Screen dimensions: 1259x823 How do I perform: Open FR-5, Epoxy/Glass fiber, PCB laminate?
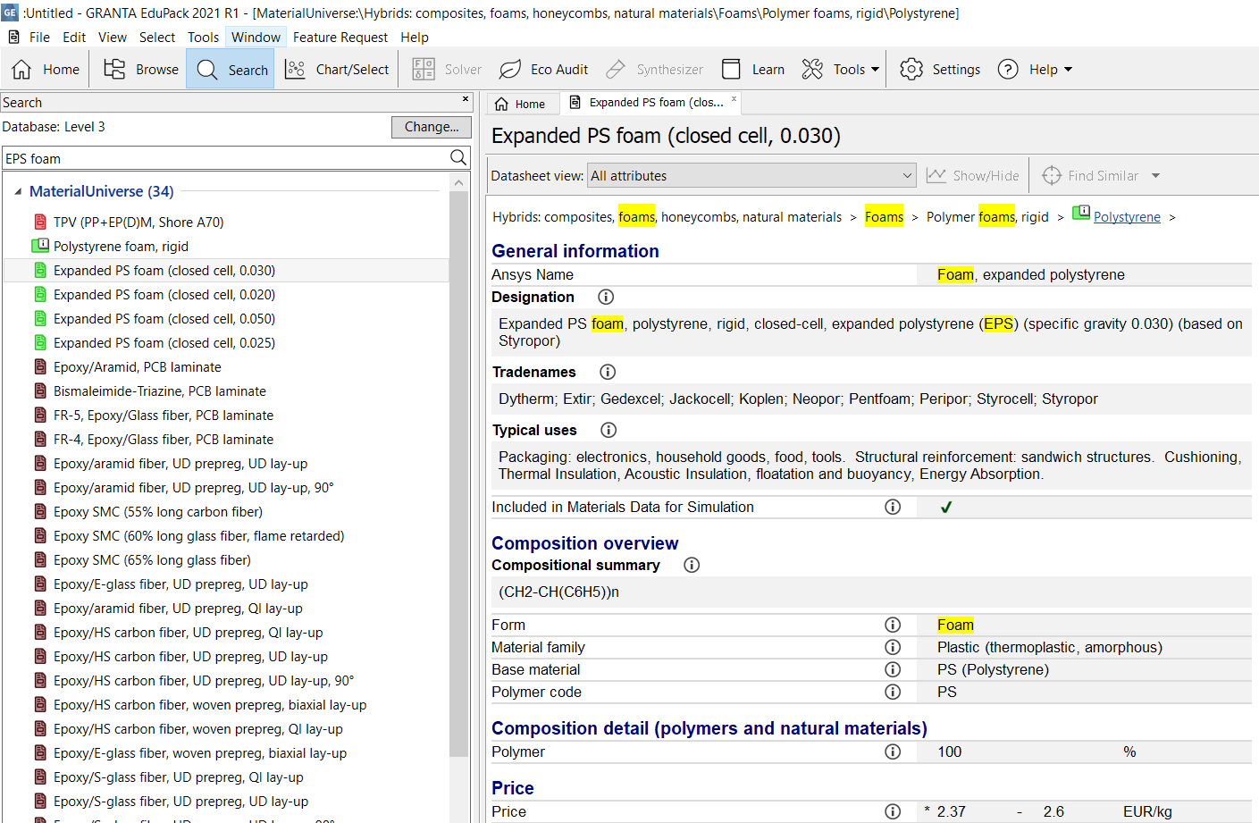click(164, 416)
